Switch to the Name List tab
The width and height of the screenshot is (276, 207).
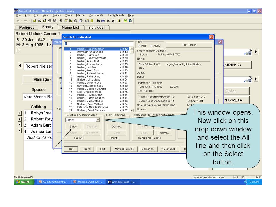tap(70, 28)
